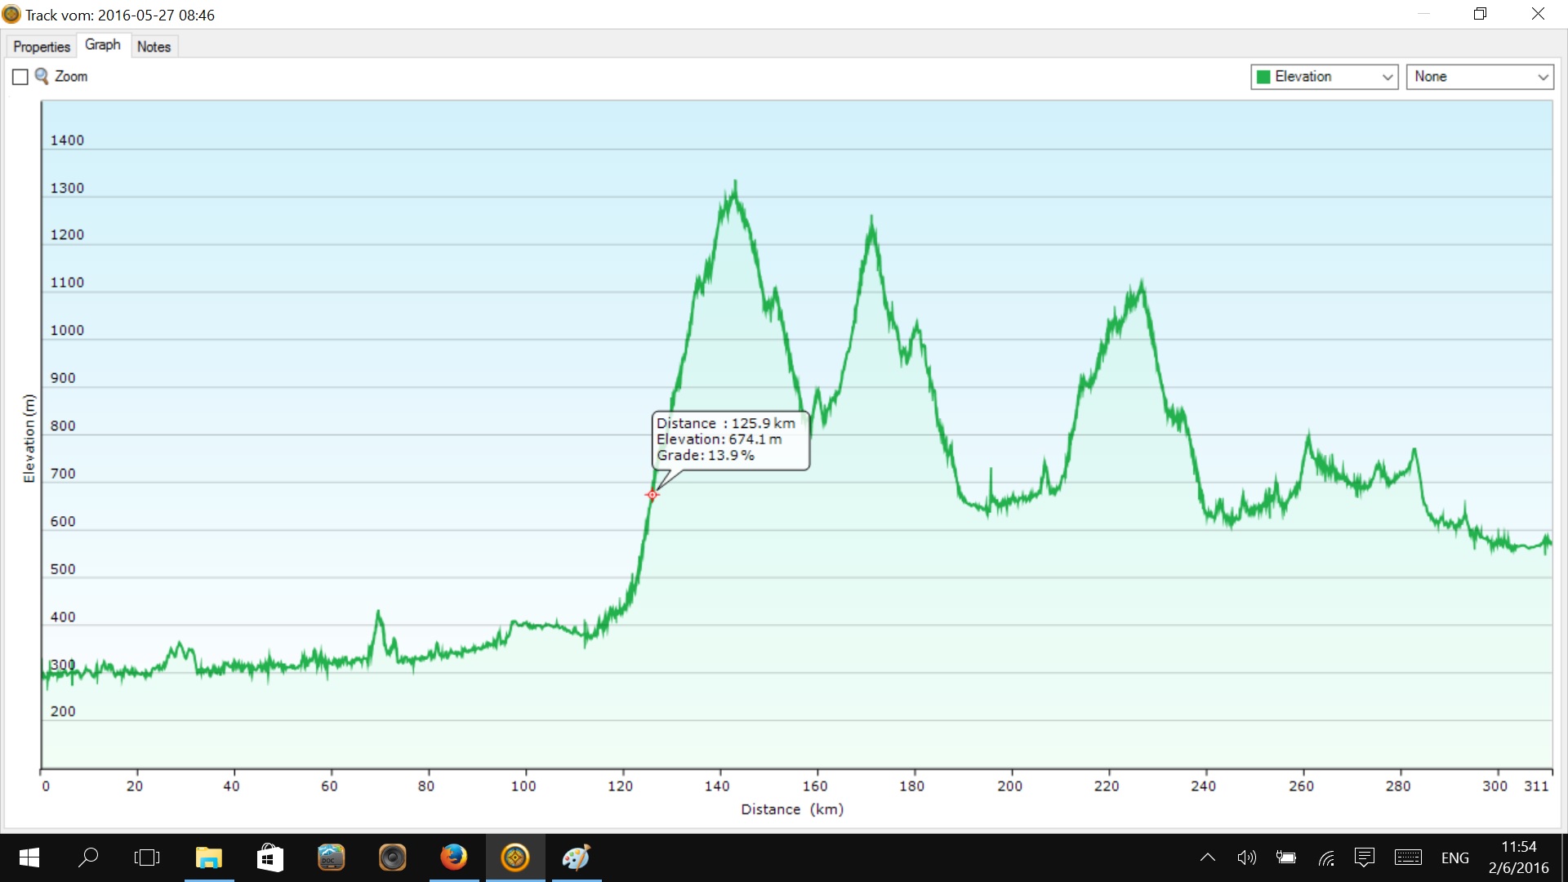Open the Notes tab

coord(154,47)
